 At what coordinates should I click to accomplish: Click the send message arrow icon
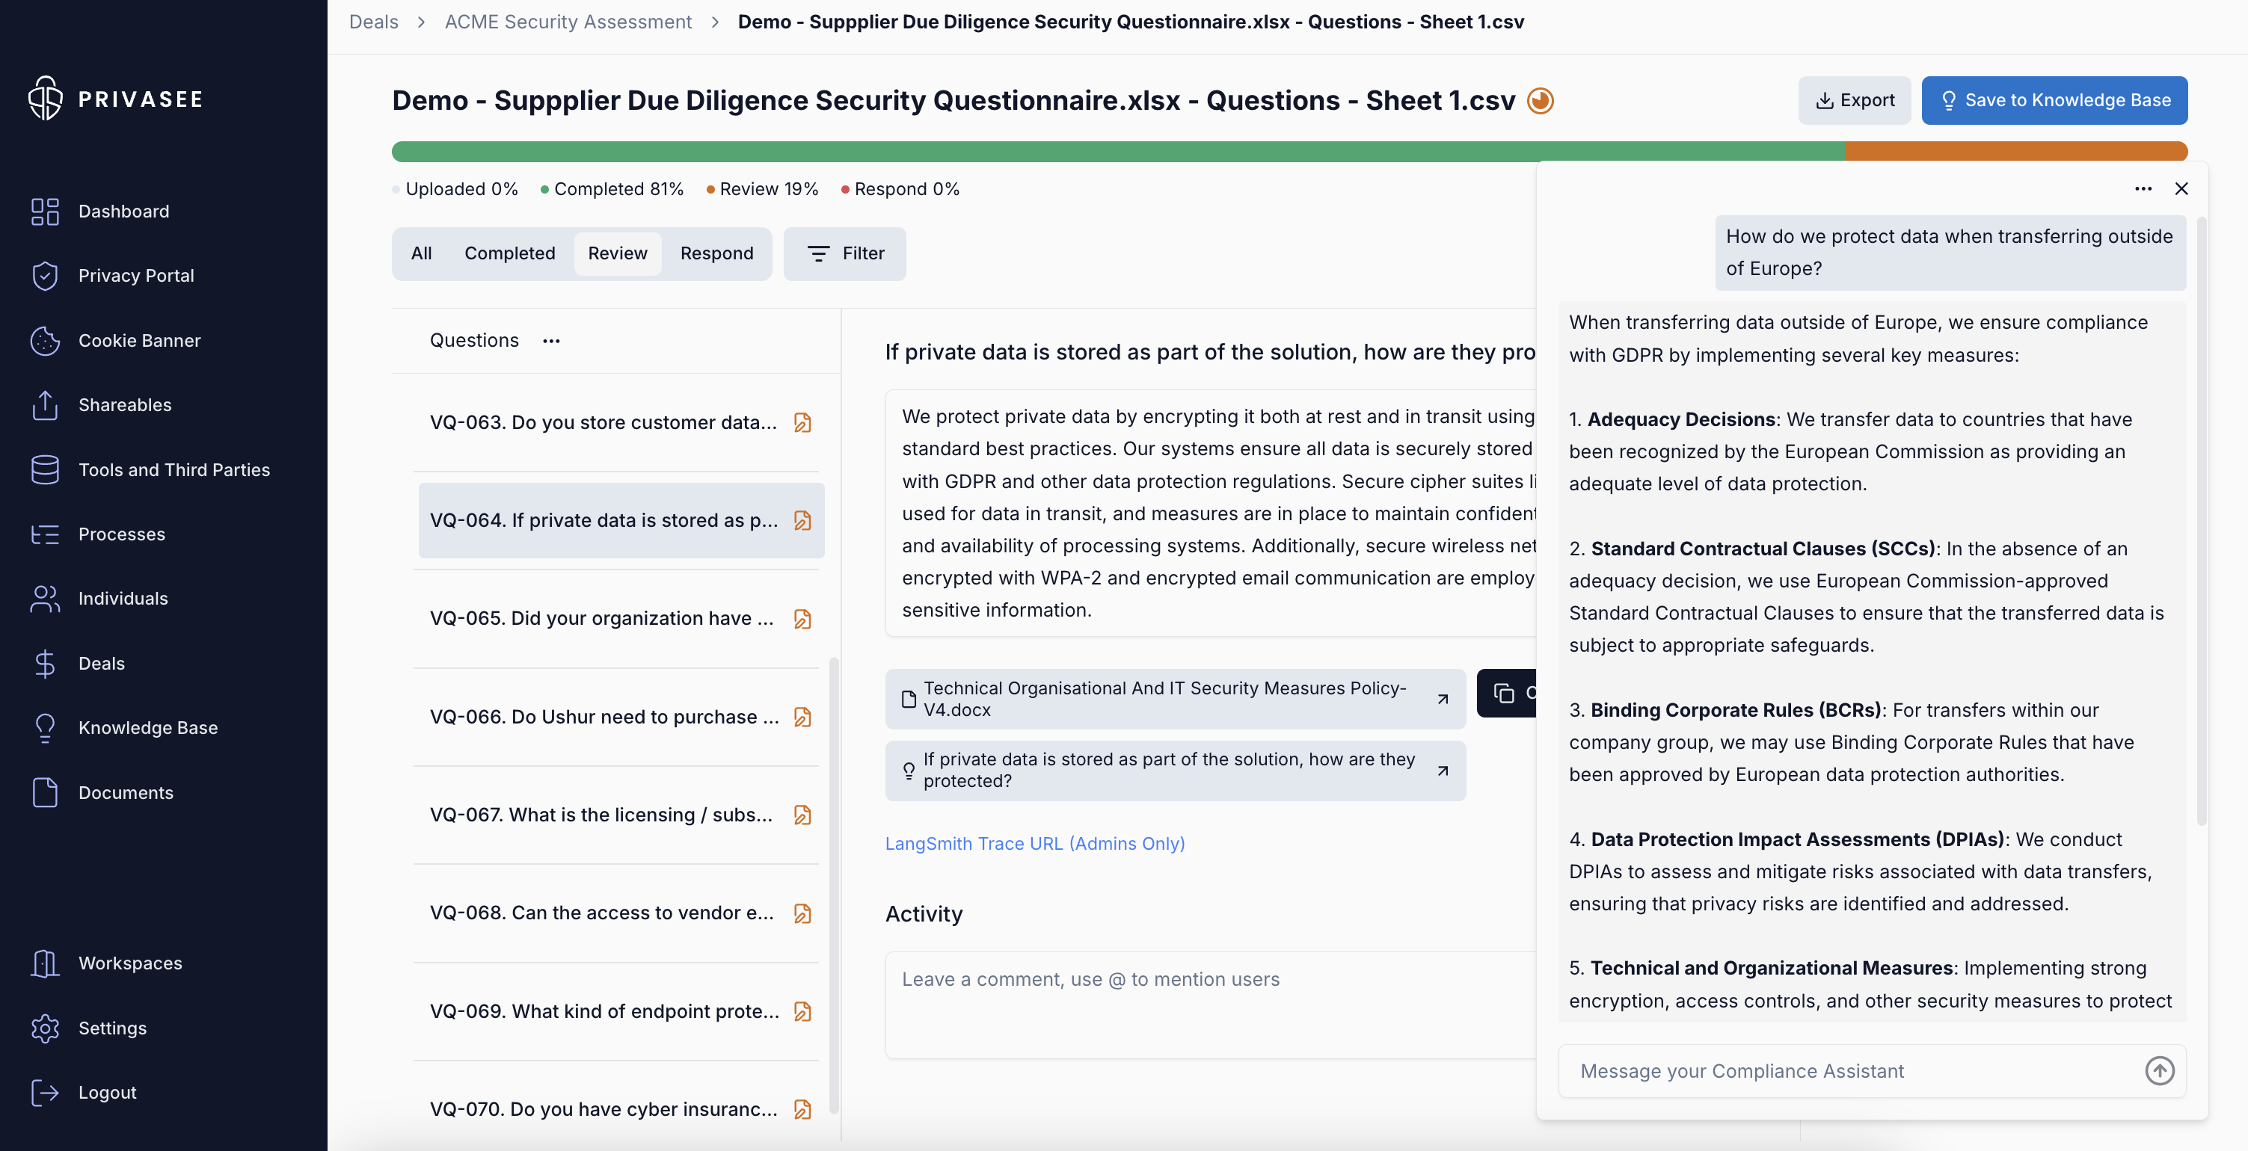(x=2159, y=1071)
